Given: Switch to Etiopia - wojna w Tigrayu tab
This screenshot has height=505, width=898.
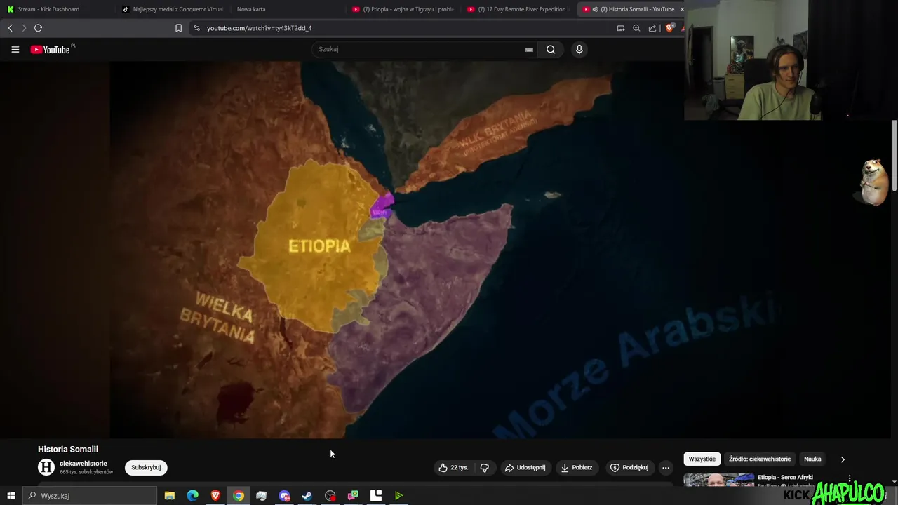Looking at the screenshot, I should click(403, 9).
